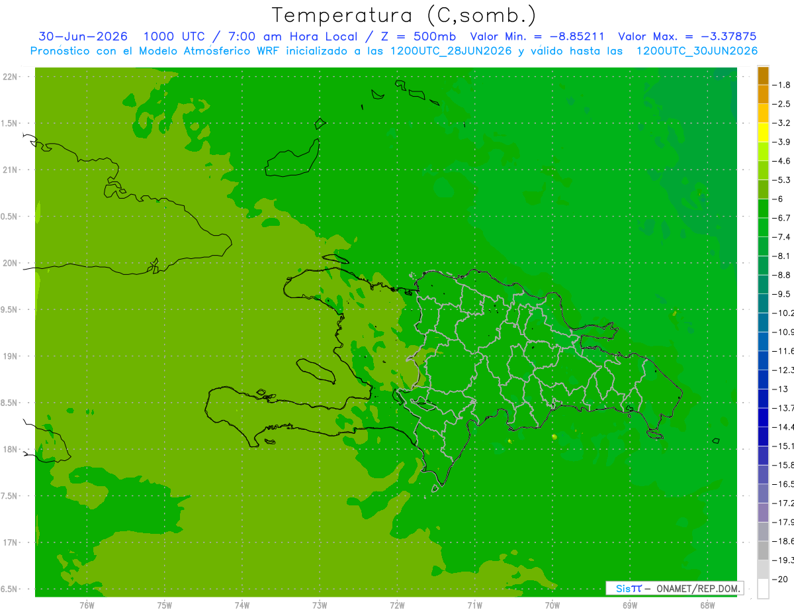
Task: Click the 20N latitude axis label
Action: coord(11,263)
